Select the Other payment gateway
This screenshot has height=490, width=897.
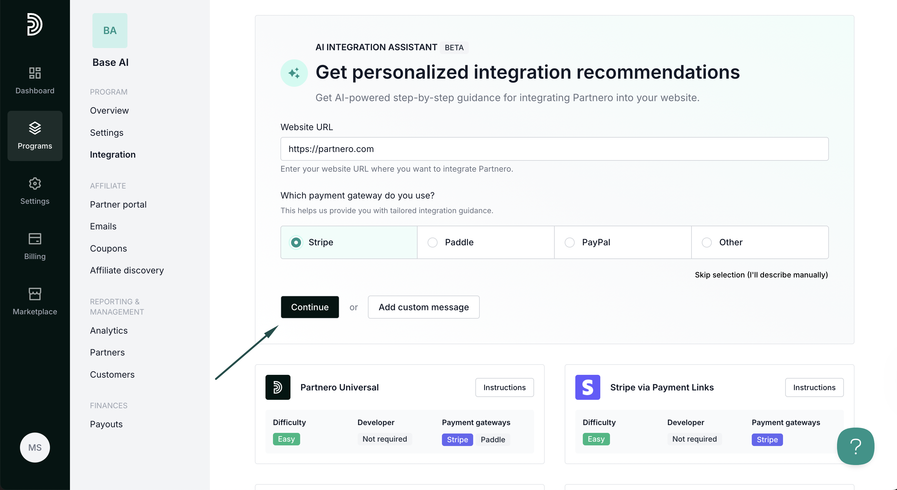point(760,242)
